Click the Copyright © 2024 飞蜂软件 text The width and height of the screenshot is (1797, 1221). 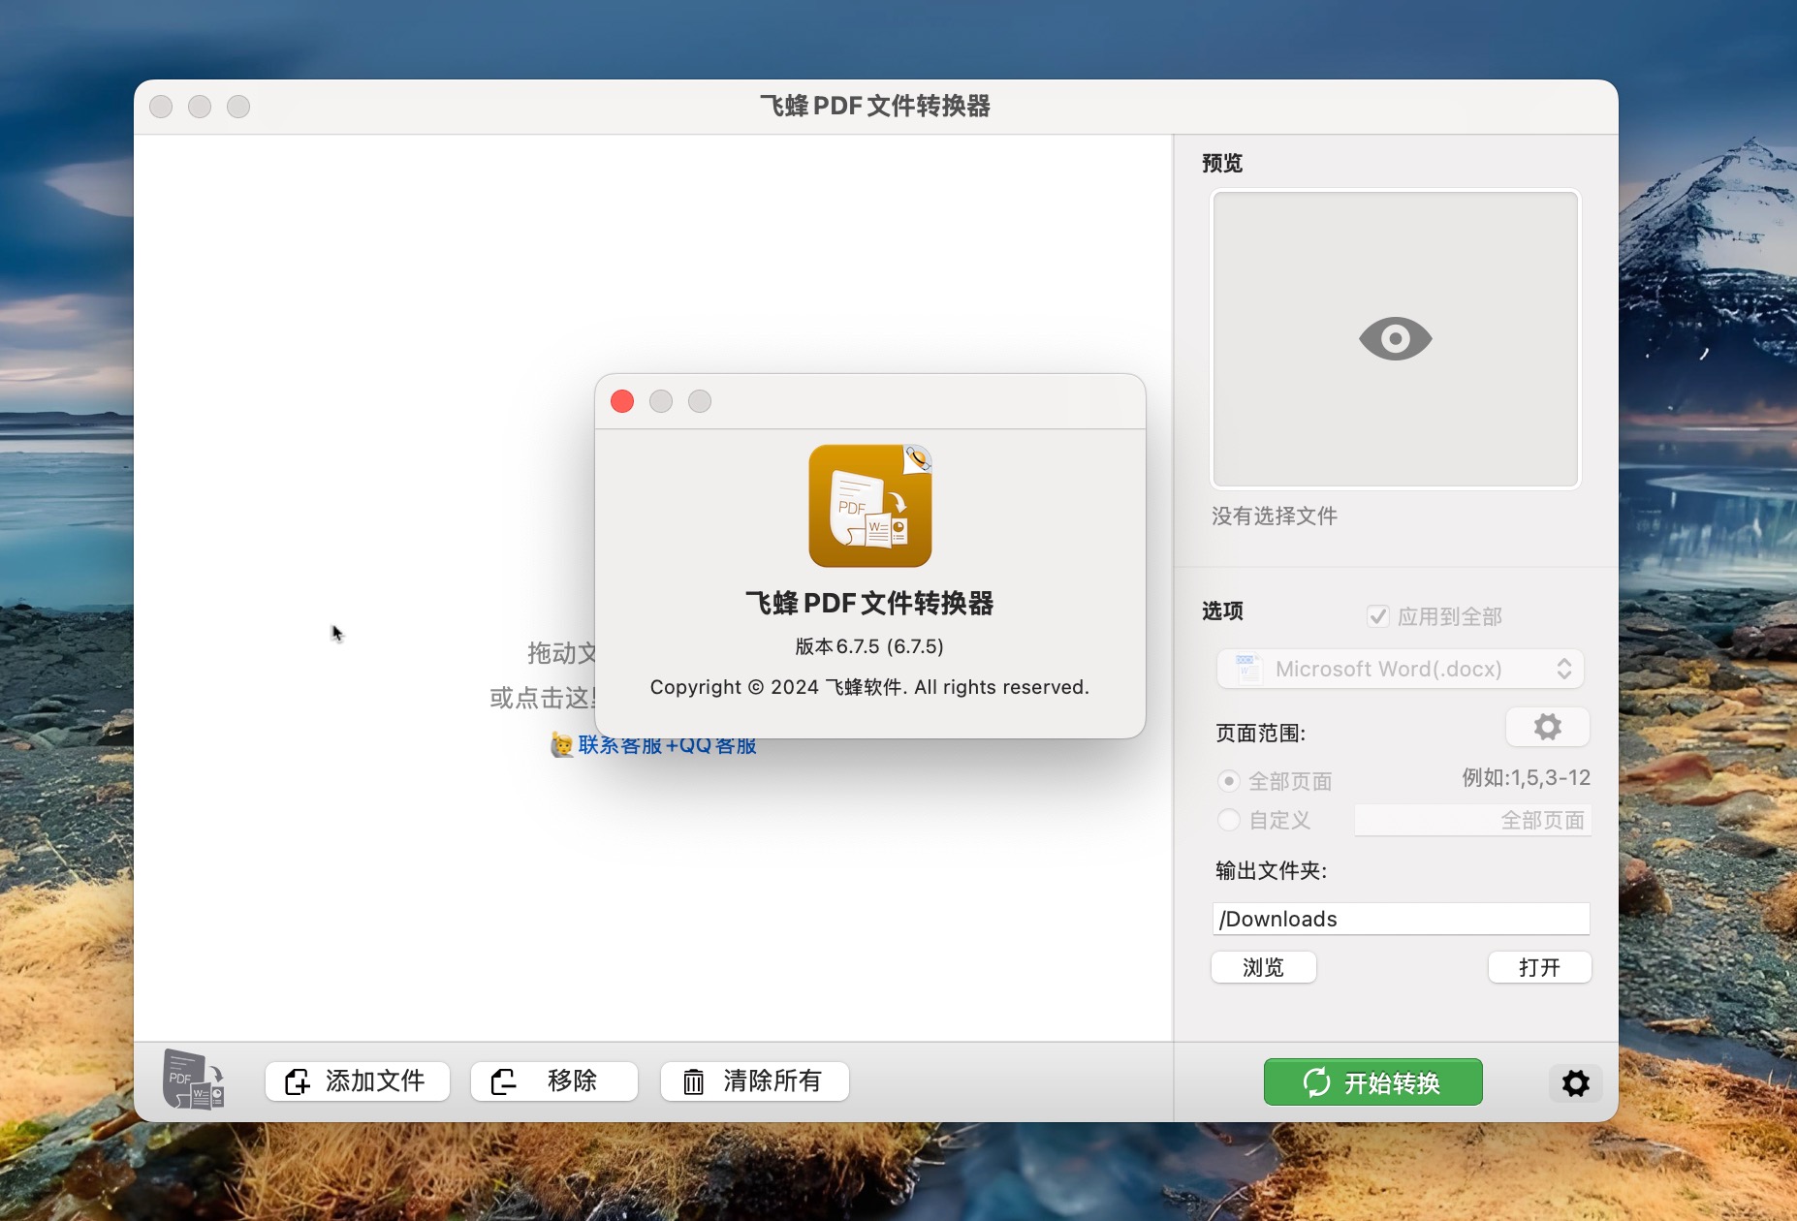tap(869, 687)
